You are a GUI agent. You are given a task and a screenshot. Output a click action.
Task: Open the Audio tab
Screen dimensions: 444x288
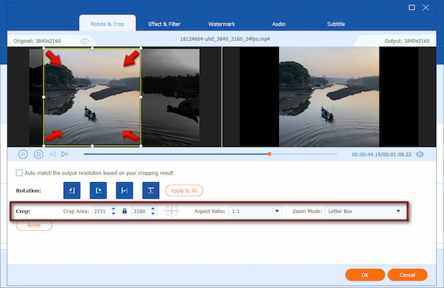point(279,24)
